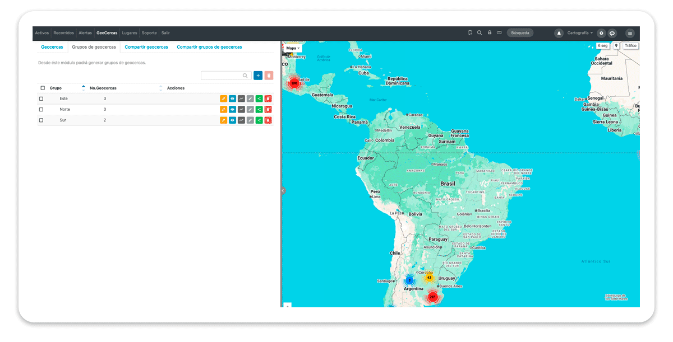Sort the table by Grupo column arrows
673x342 pixels.
pyautogui.click(x=84, y=88)
